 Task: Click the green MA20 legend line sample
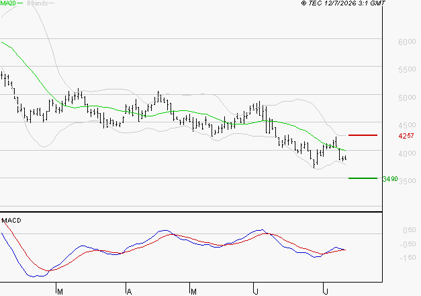(20, 3)
